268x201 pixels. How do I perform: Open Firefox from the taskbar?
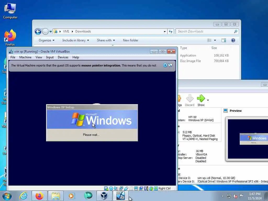click(x=39, y=196)
